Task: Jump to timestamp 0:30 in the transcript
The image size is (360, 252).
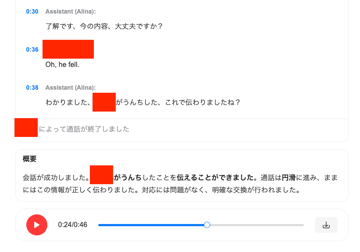Action: [x=32, y=12]
